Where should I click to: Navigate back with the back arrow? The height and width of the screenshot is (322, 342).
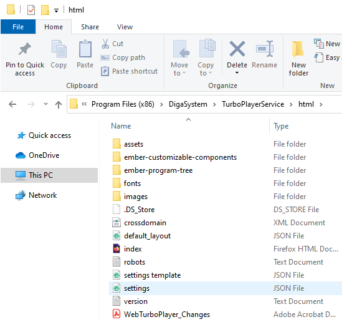click(12, 104)
